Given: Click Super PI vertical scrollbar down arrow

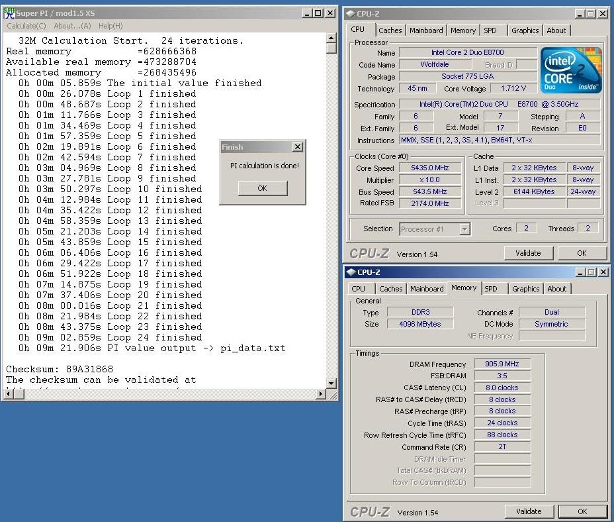Looking at the screenshot, I should tap(331, 383).
